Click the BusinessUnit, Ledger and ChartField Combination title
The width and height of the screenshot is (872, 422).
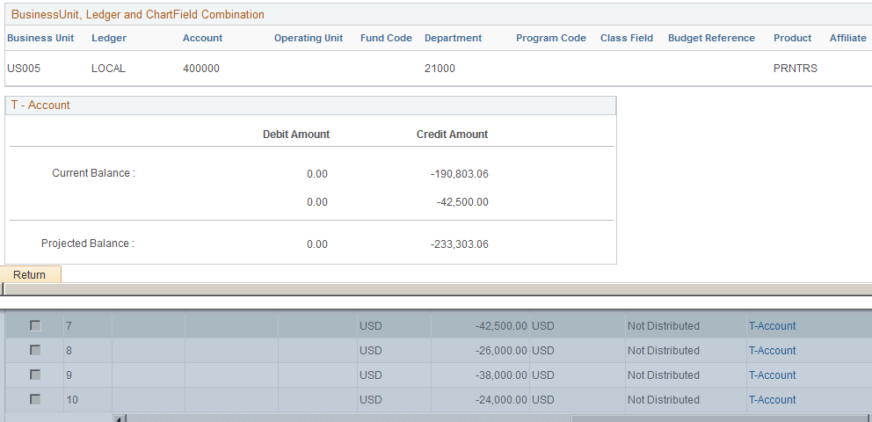click(x=138, y=14)
